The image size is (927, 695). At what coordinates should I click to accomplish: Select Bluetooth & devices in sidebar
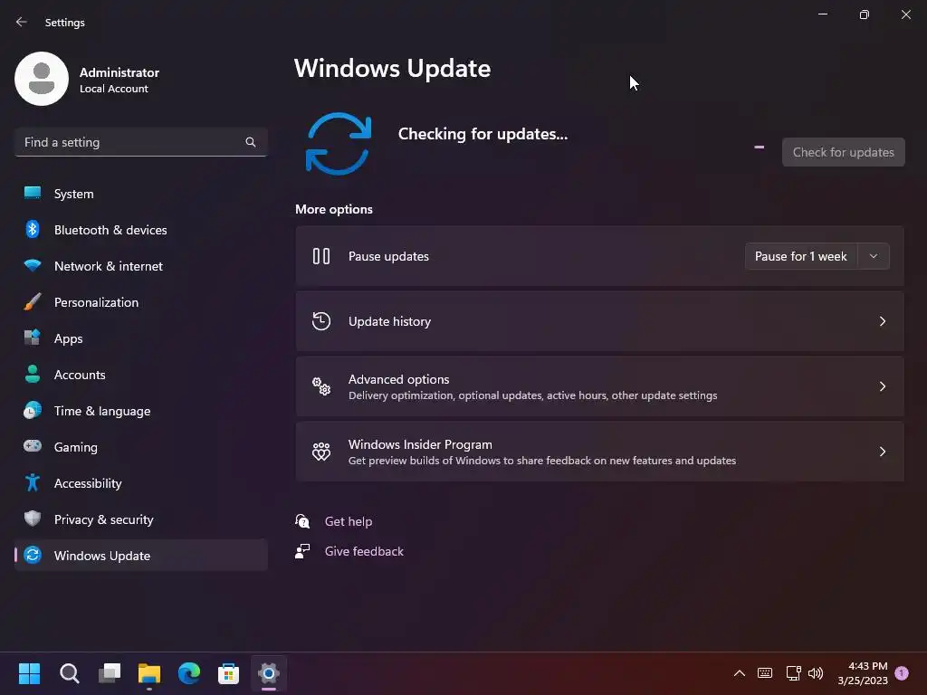tap(140, 230)
